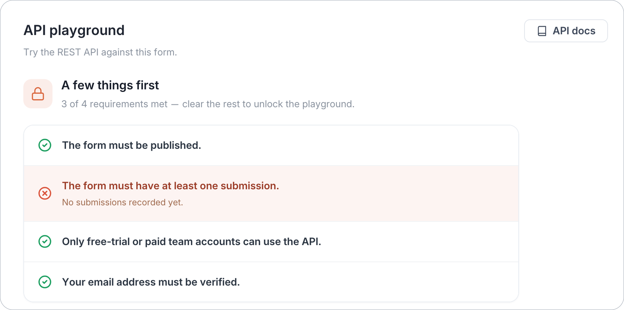Select 'Your email address must be verified.' row

(271, 282)
